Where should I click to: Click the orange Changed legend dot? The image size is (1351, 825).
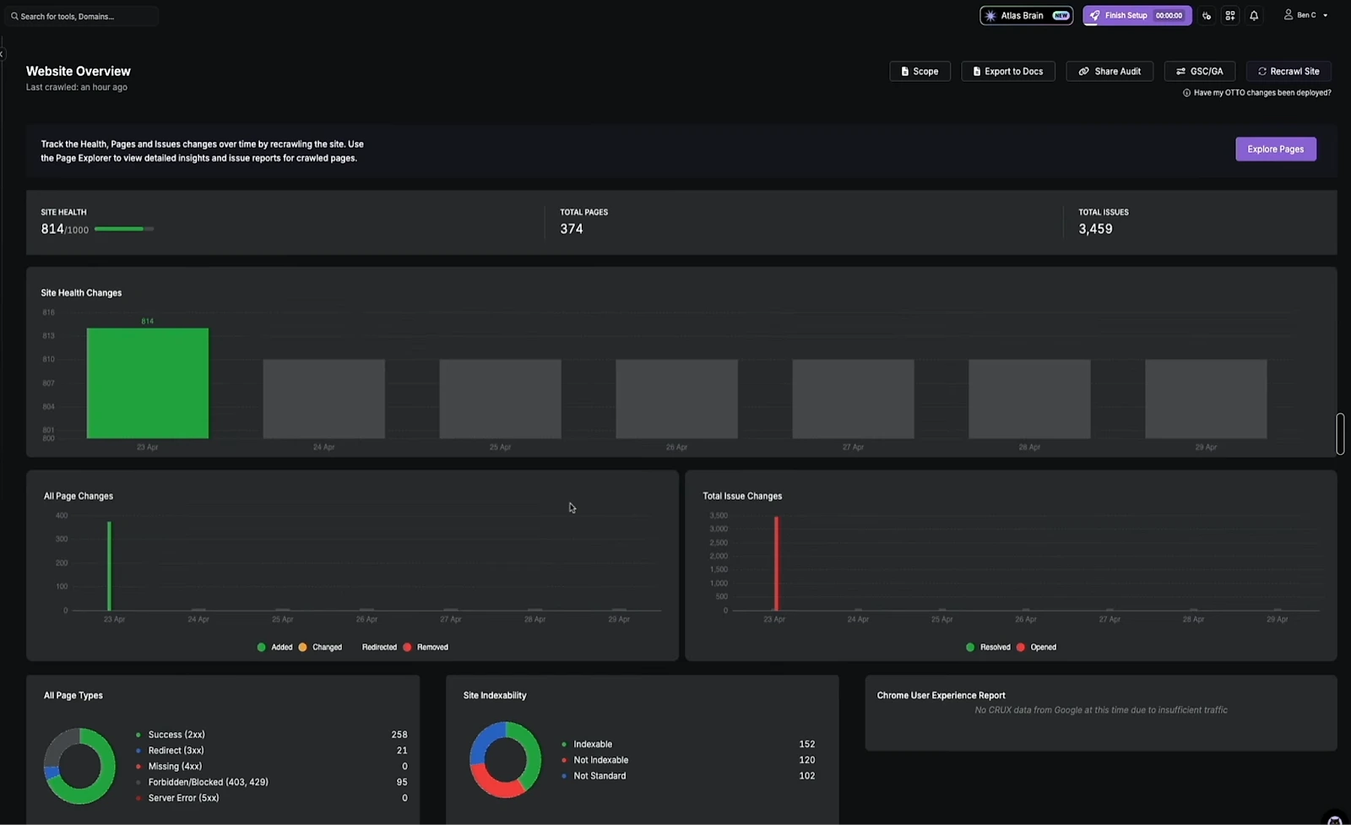(302, 647)
